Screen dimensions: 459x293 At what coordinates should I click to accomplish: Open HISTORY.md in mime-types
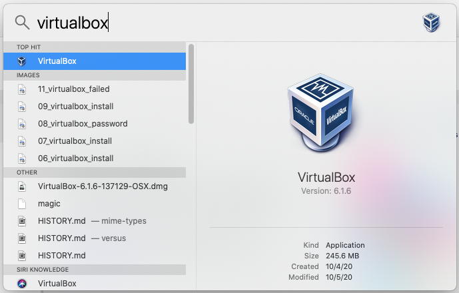click(92, 221)
